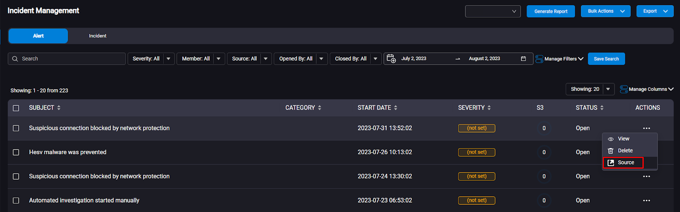
Task: Click the Manage Filters toggle icon
Action: click(x=539, y=59)
